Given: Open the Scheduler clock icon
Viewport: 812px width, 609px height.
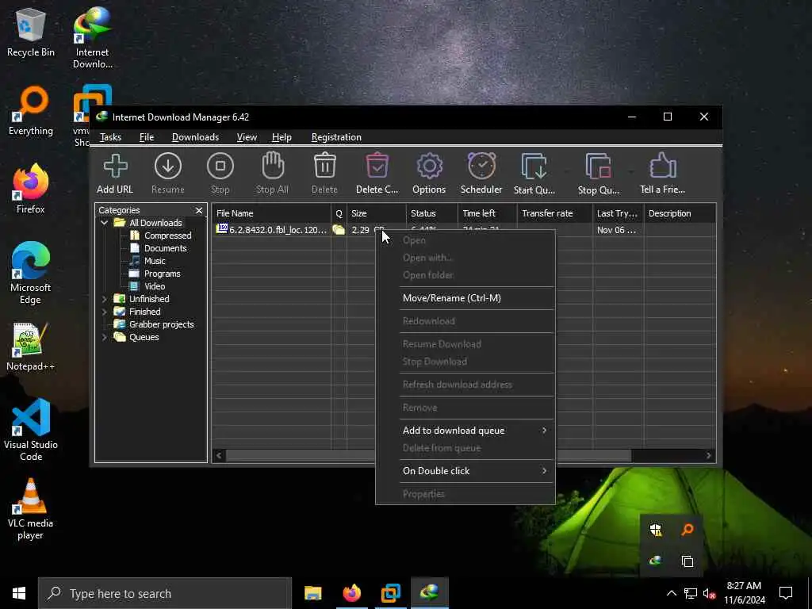Looking at the screenshot, I should click(481, 167).
